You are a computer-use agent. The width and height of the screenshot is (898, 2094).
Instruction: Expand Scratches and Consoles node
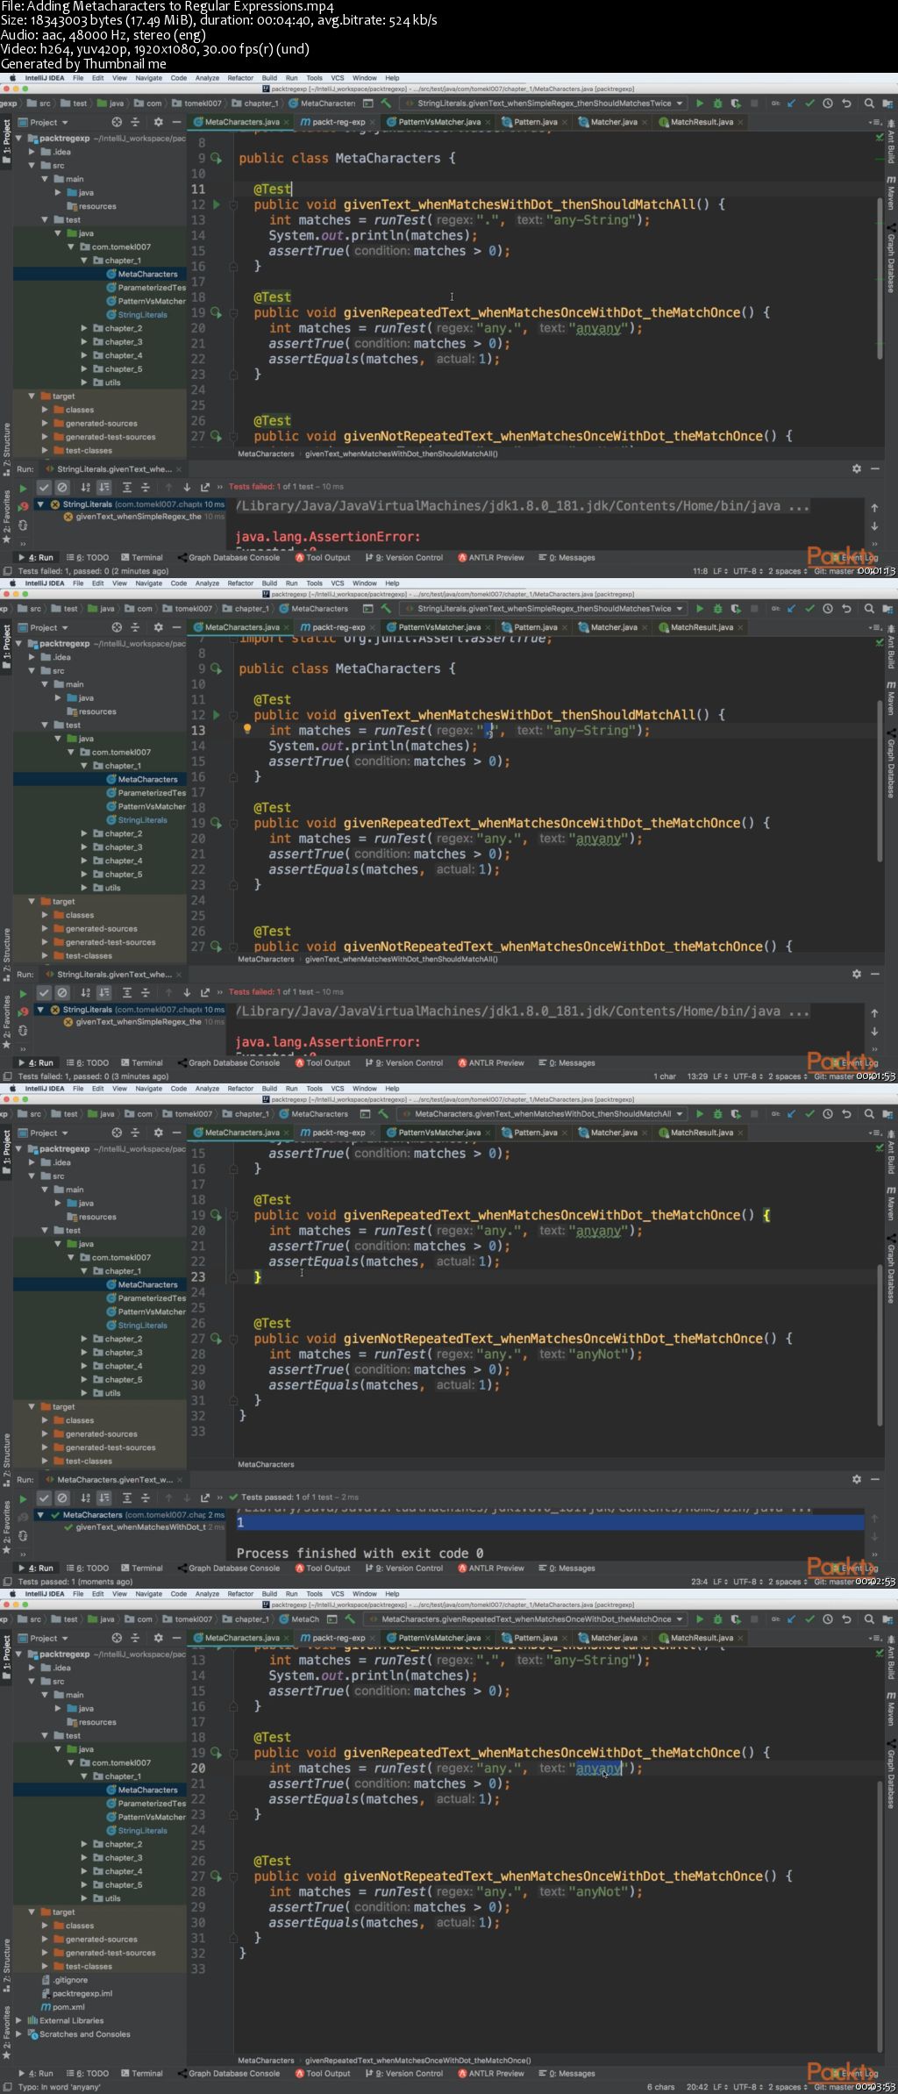[18, 2033]
